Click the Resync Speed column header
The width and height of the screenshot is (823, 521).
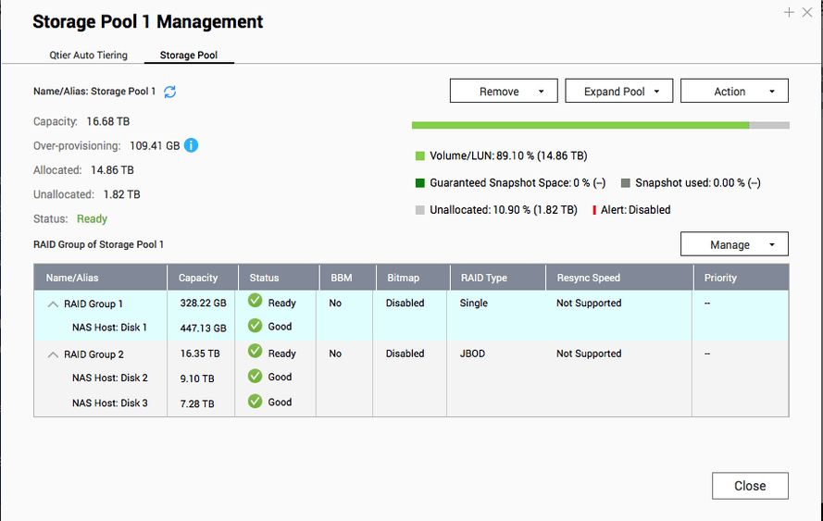pos(619,278)
